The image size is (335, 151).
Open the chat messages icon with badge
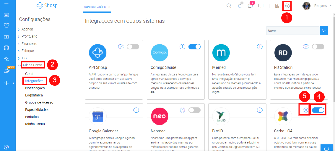(x=250, y=6)
